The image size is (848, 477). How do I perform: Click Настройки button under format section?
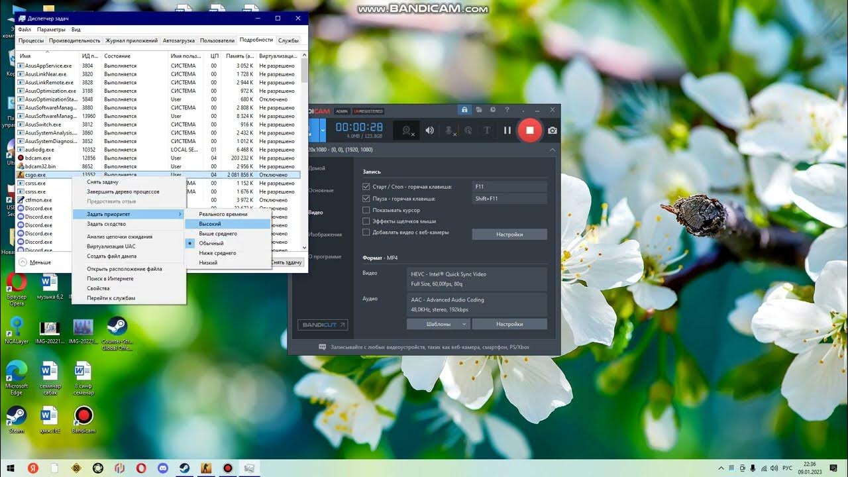coord(509,324)
